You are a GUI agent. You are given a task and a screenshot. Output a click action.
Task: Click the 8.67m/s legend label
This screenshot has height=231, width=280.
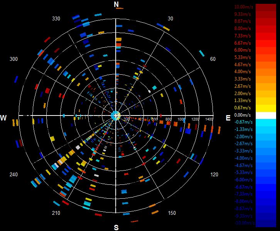[243, 21]
